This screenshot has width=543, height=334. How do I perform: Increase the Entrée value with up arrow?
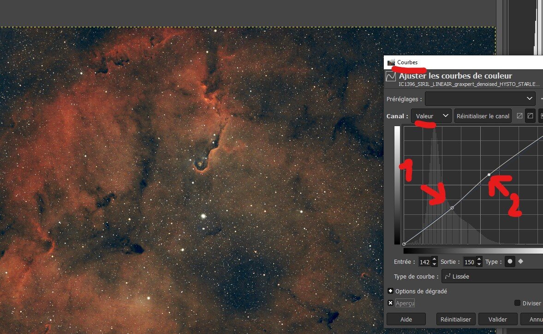point(434,259)
